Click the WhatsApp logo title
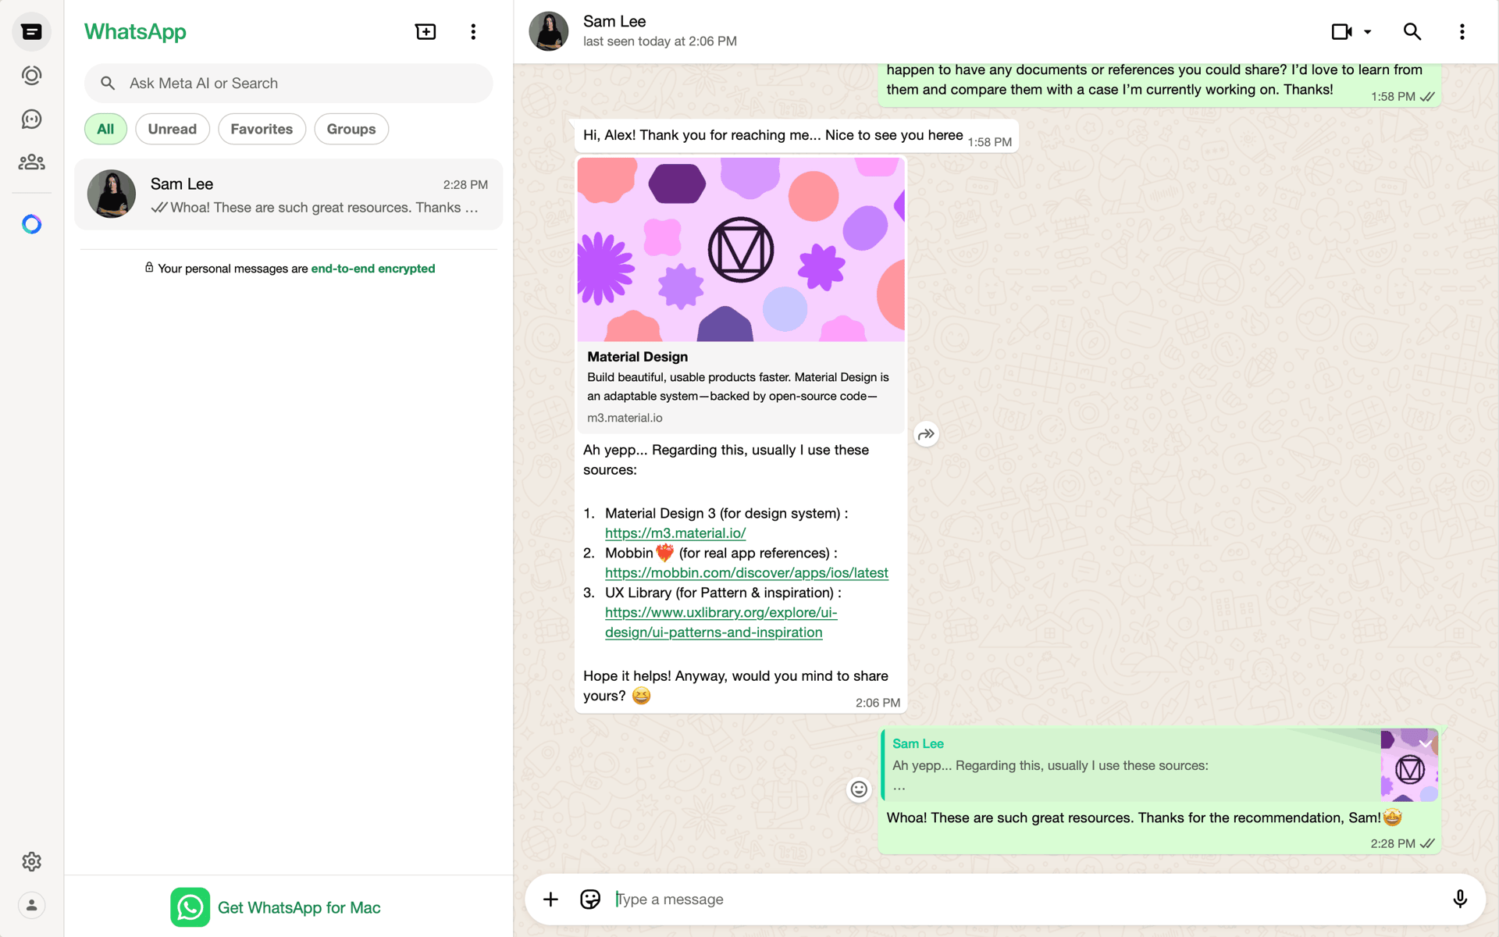Screen dimensions: 1499x937 135,32
